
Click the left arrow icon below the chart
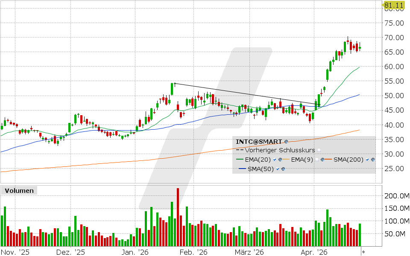(x=363, y=252)
